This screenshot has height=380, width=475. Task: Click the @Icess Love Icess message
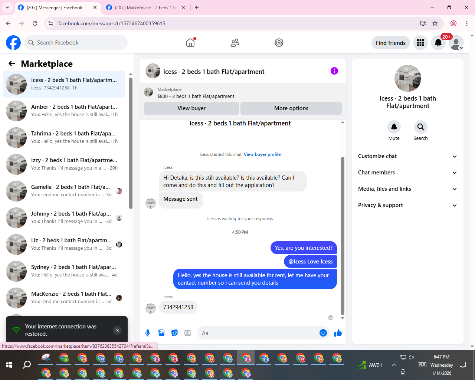[x=310, y=262]
